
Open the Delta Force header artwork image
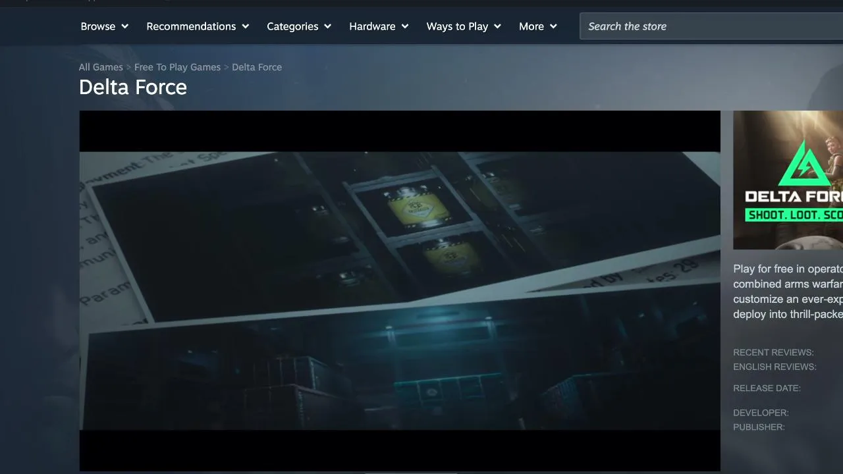pos(788,180)
